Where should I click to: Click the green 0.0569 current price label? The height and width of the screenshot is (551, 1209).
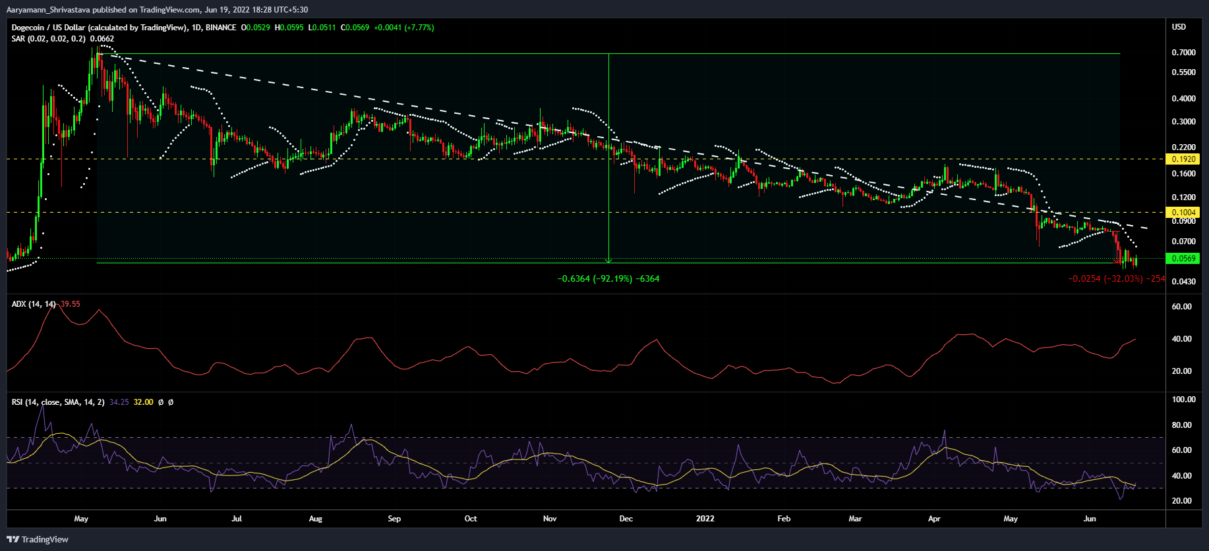tap(1183, 259)
